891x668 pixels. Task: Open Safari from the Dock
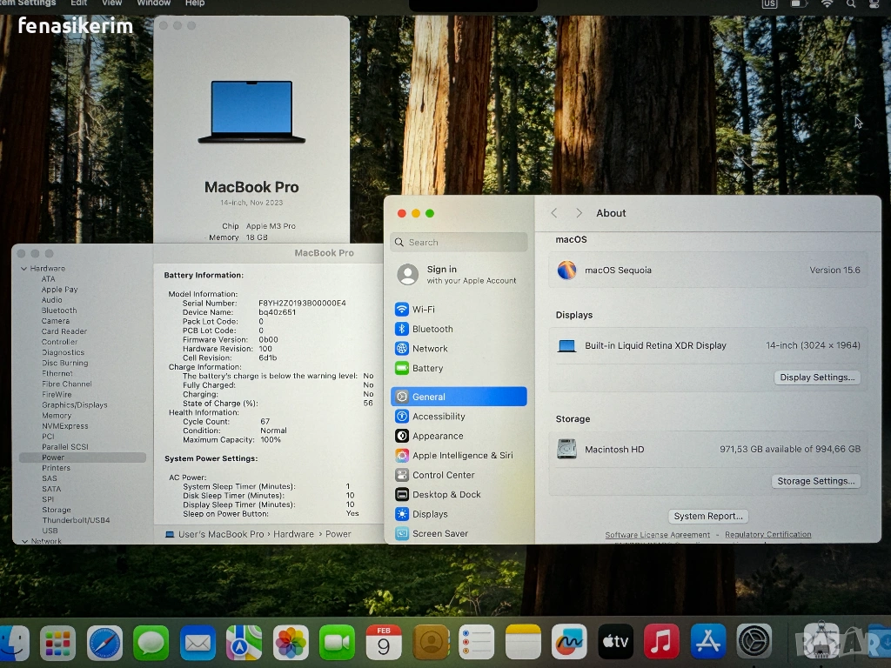click(x=104, y=643)
